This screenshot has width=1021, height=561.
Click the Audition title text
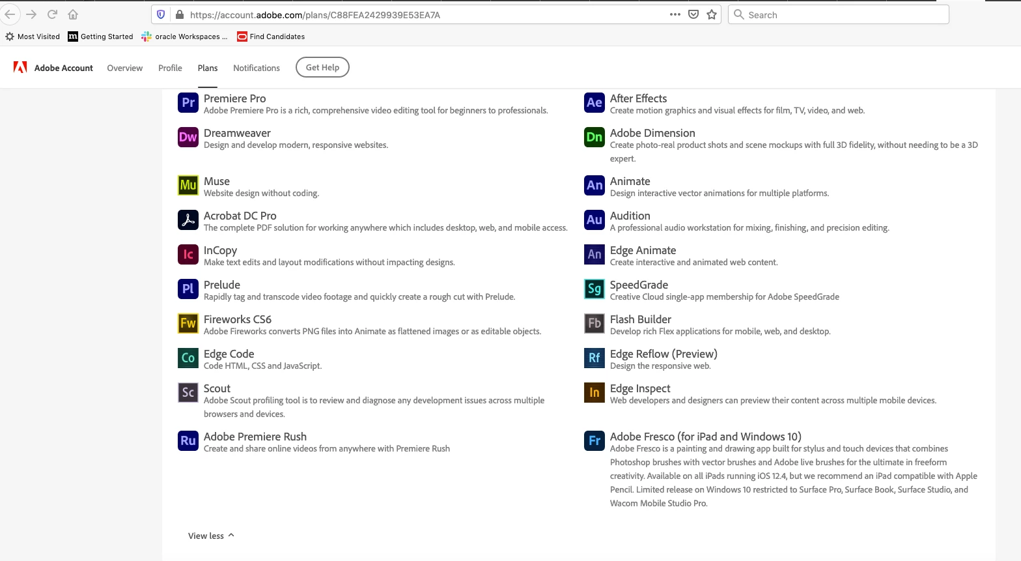pos(630,216)
